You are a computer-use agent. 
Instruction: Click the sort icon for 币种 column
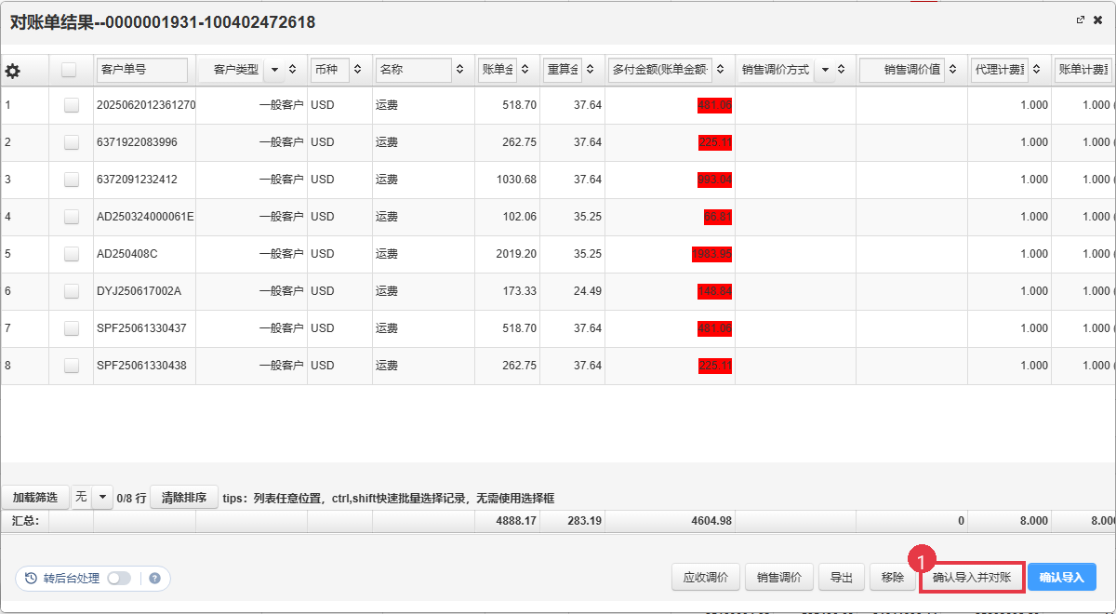click(x=357, y=69)
